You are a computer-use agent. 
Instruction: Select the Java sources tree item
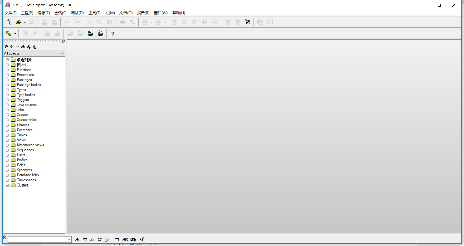(27, 105)
